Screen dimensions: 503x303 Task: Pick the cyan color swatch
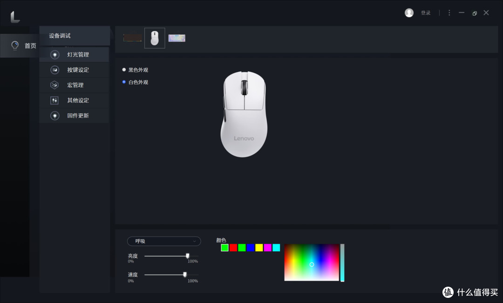[276, 248]
